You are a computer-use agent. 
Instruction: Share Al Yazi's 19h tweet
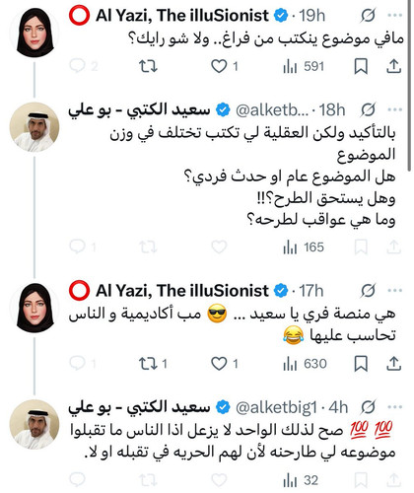(x=394, y=67)
